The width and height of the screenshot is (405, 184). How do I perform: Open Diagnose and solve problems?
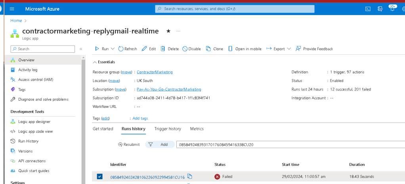point(43,99)
